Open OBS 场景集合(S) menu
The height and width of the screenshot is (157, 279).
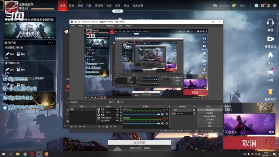click(111, 26)
